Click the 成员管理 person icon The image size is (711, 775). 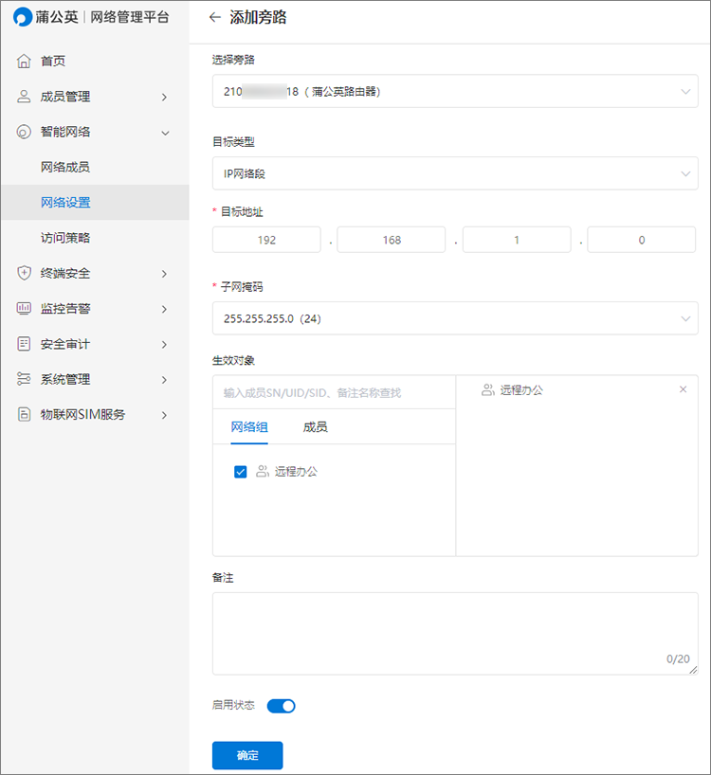coord(25,97)
